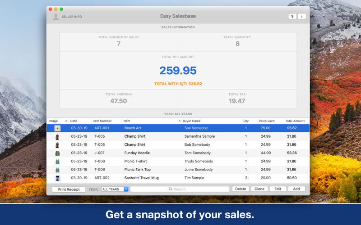Click the dollar sign currency button
The height and width of the screenshot is (225, 361).
coord(292,16)
